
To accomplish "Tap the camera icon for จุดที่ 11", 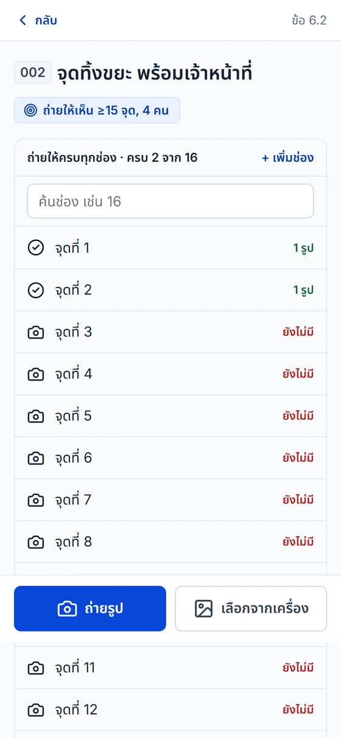I will pos(36,668).
